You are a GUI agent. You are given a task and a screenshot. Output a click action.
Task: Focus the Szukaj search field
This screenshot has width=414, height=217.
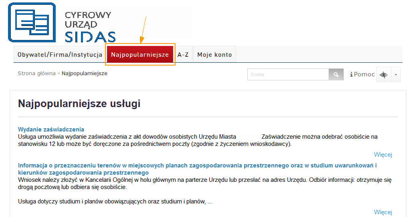tap(288, 75)
